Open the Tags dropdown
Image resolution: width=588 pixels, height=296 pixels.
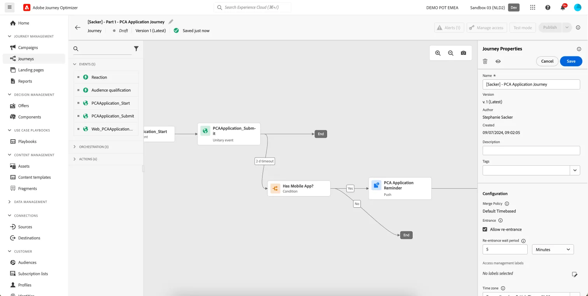(x=575, y=170)
